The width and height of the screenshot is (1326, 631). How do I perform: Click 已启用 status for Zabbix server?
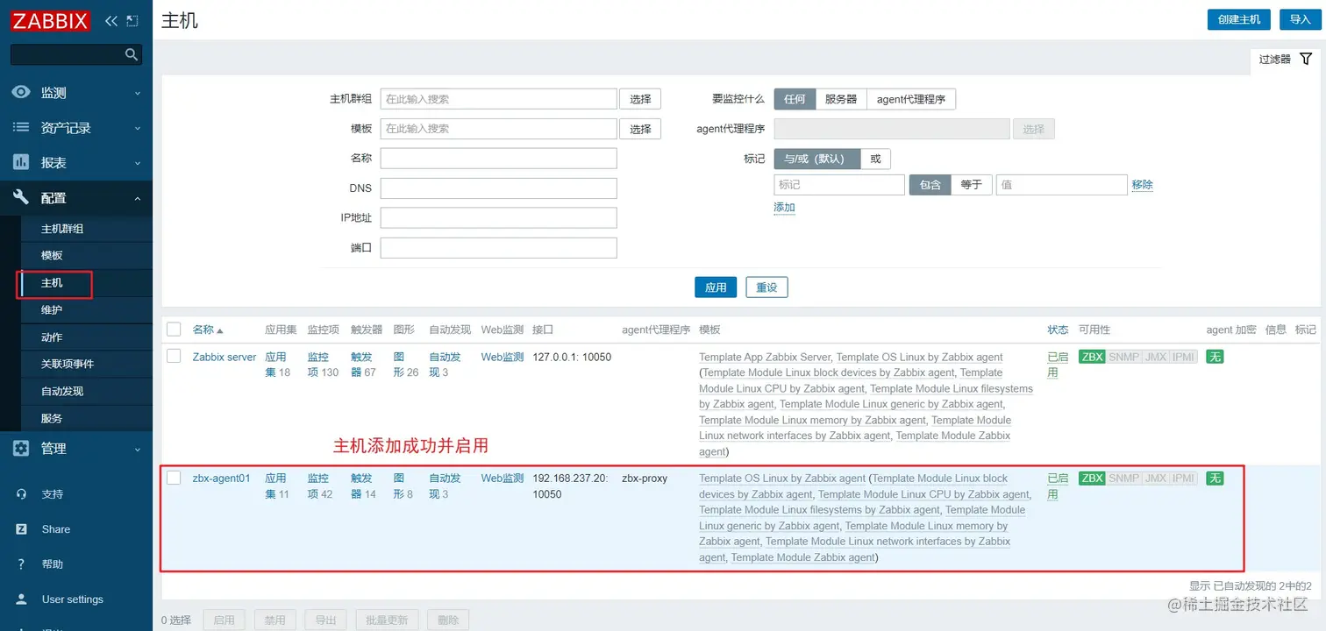coord(1059,365)
